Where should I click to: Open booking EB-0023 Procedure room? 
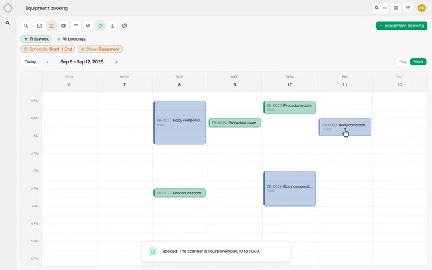180,193
